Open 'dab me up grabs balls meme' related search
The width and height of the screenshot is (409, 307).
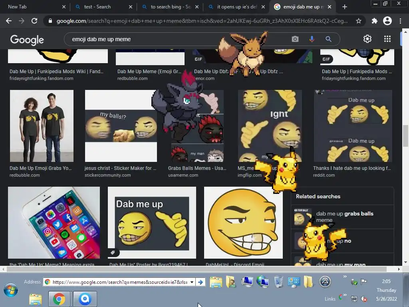342,217
